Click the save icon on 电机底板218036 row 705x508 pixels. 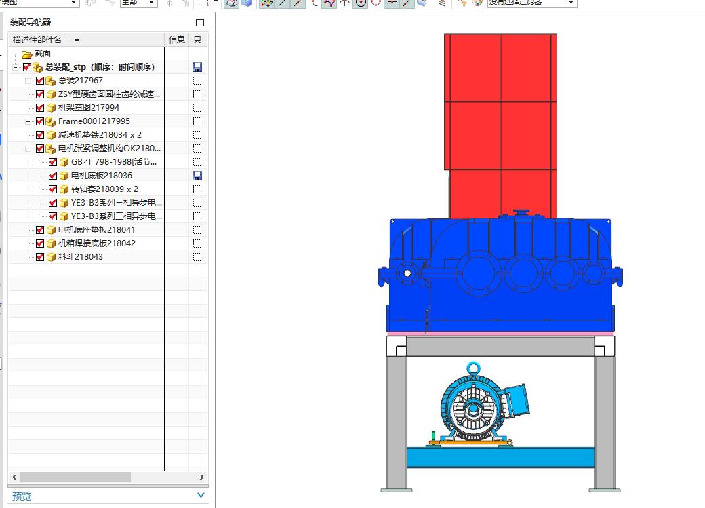(x=197, y=176)
